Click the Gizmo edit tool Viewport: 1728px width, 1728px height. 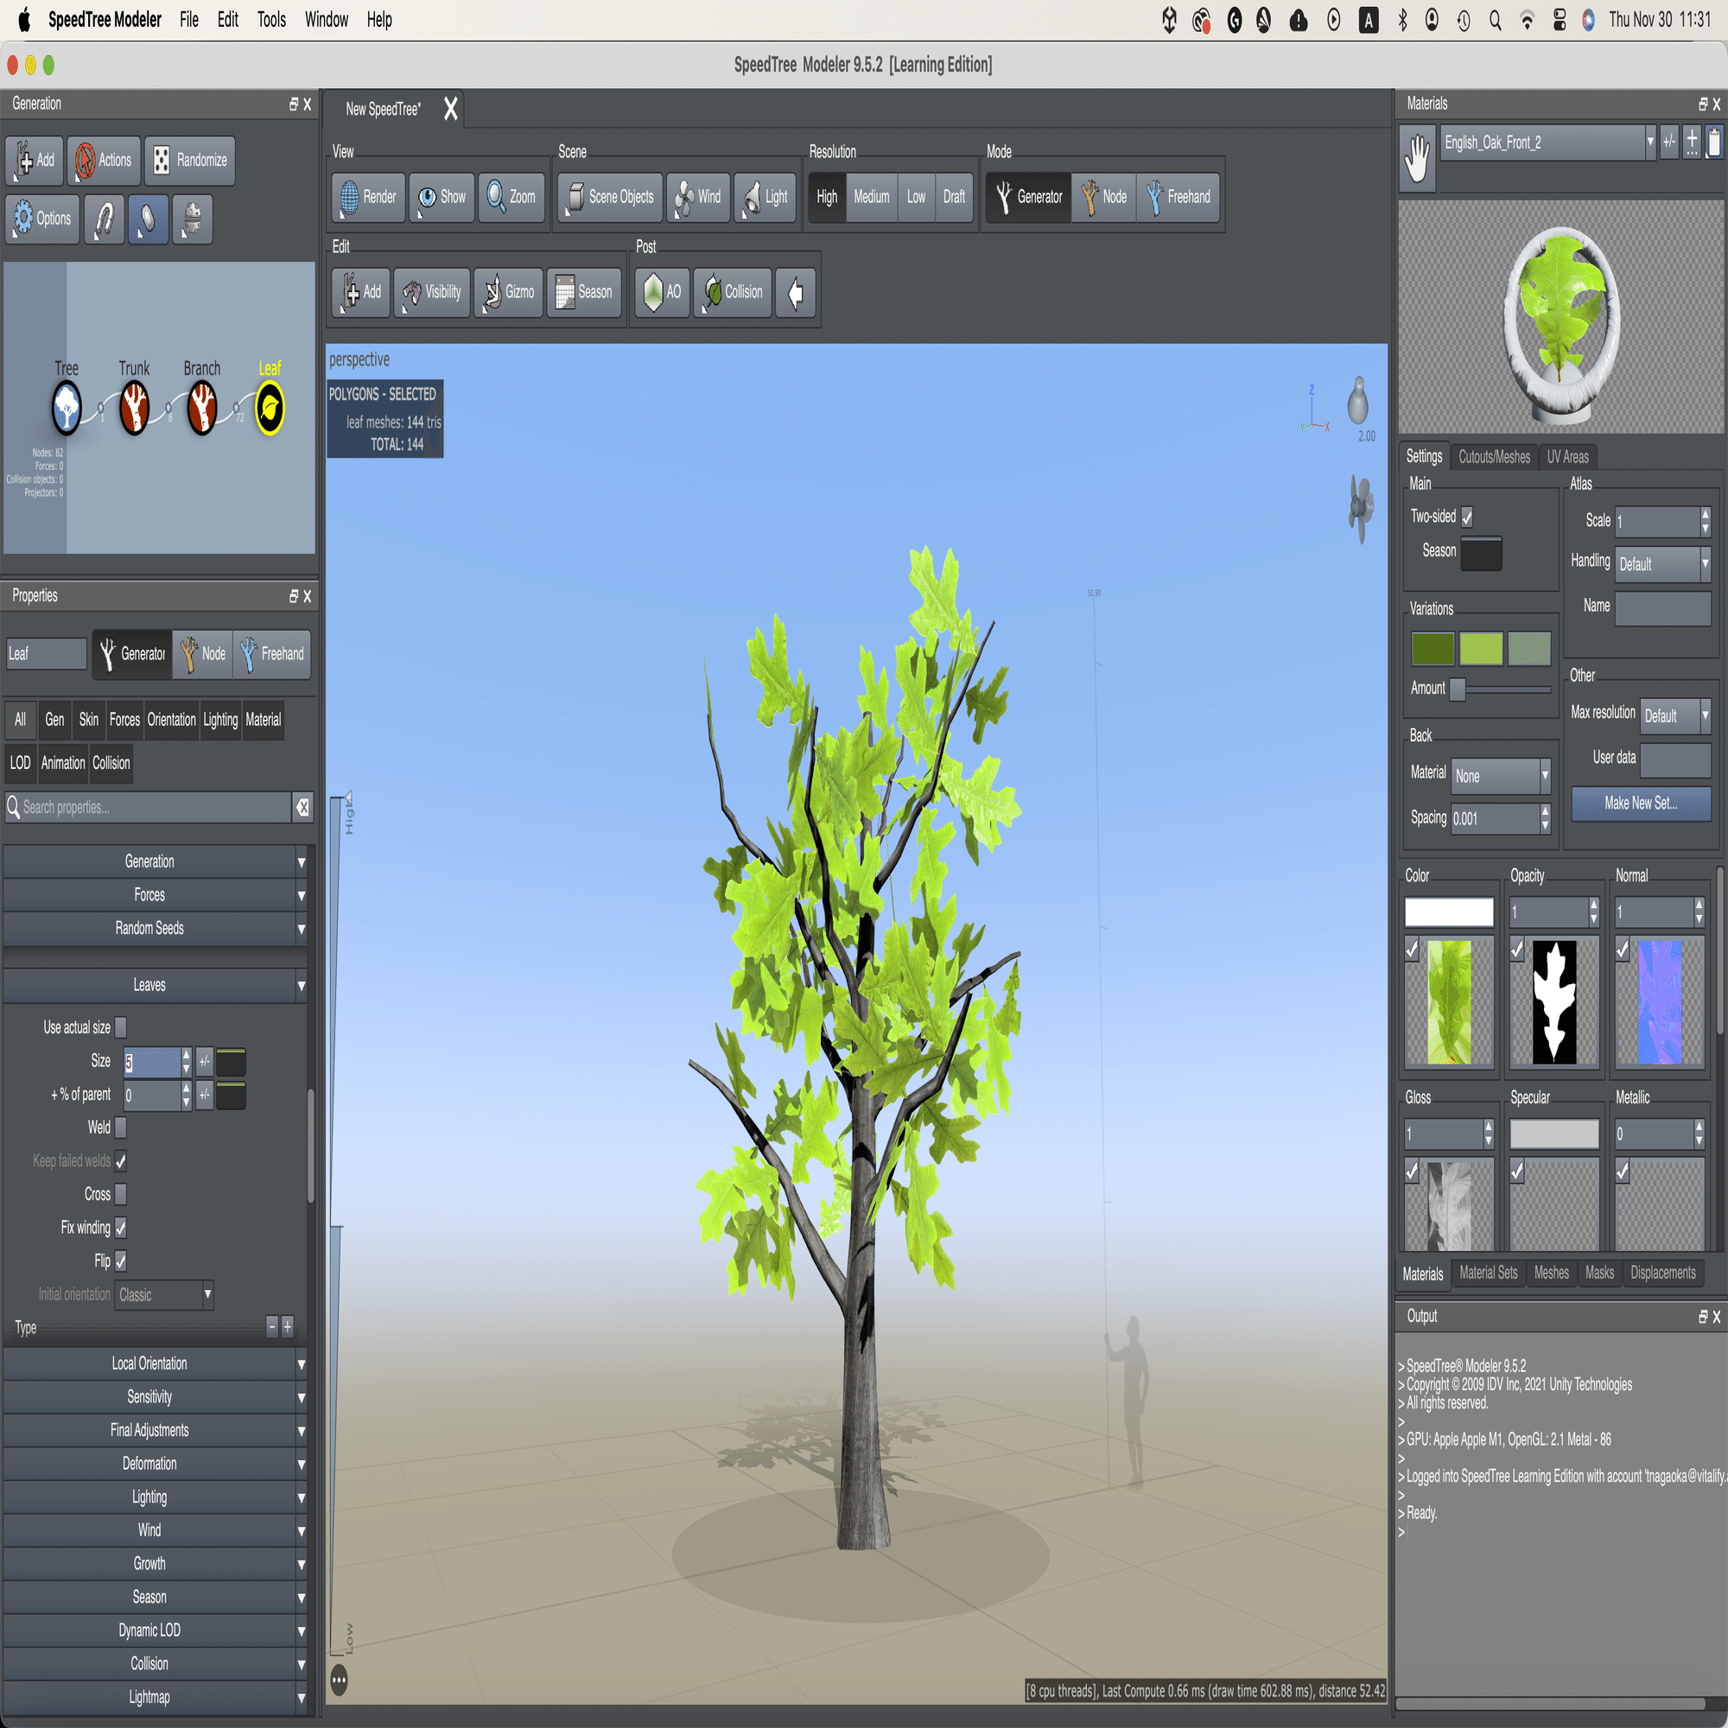tap(508, 293)
